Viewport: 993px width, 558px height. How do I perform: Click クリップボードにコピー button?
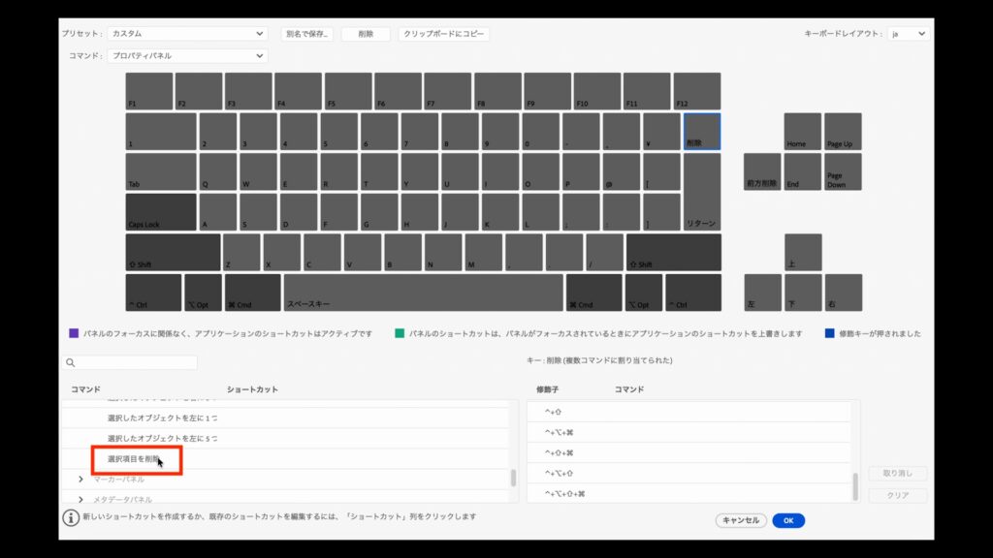tap(443, 34)
